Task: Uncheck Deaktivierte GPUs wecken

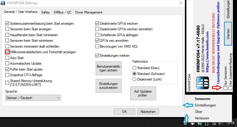Action: click(97, 24)
